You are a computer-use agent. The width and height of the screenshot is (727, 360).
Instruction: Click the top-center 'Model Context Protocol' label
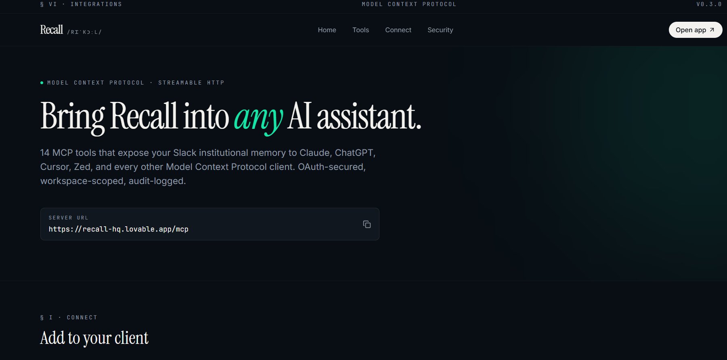409,4
